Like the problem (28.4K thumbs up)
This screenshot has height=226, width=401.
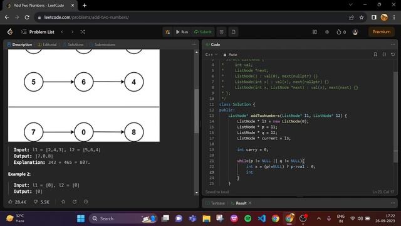click(17, 202)
